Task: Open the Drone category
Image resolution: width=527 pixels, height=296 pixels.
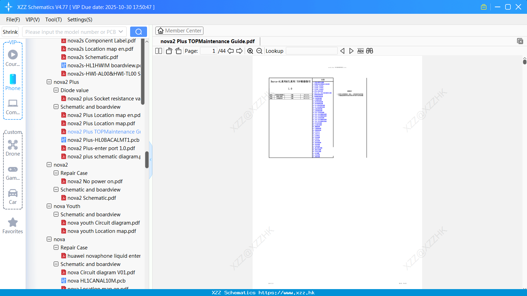Action: click(x=13, y=148)
